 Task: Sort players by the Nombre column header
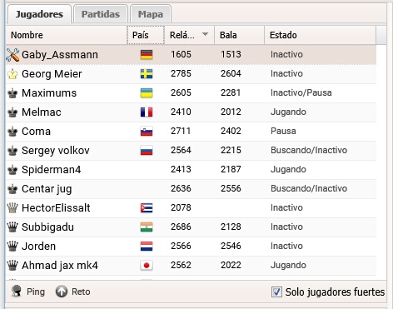tap(67, 35)
